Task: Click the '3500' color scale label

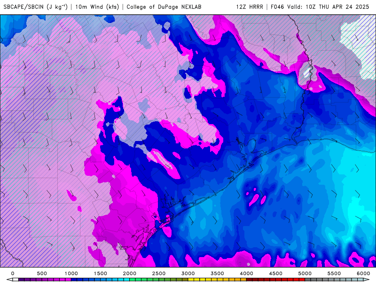Action: click(217, 274)
